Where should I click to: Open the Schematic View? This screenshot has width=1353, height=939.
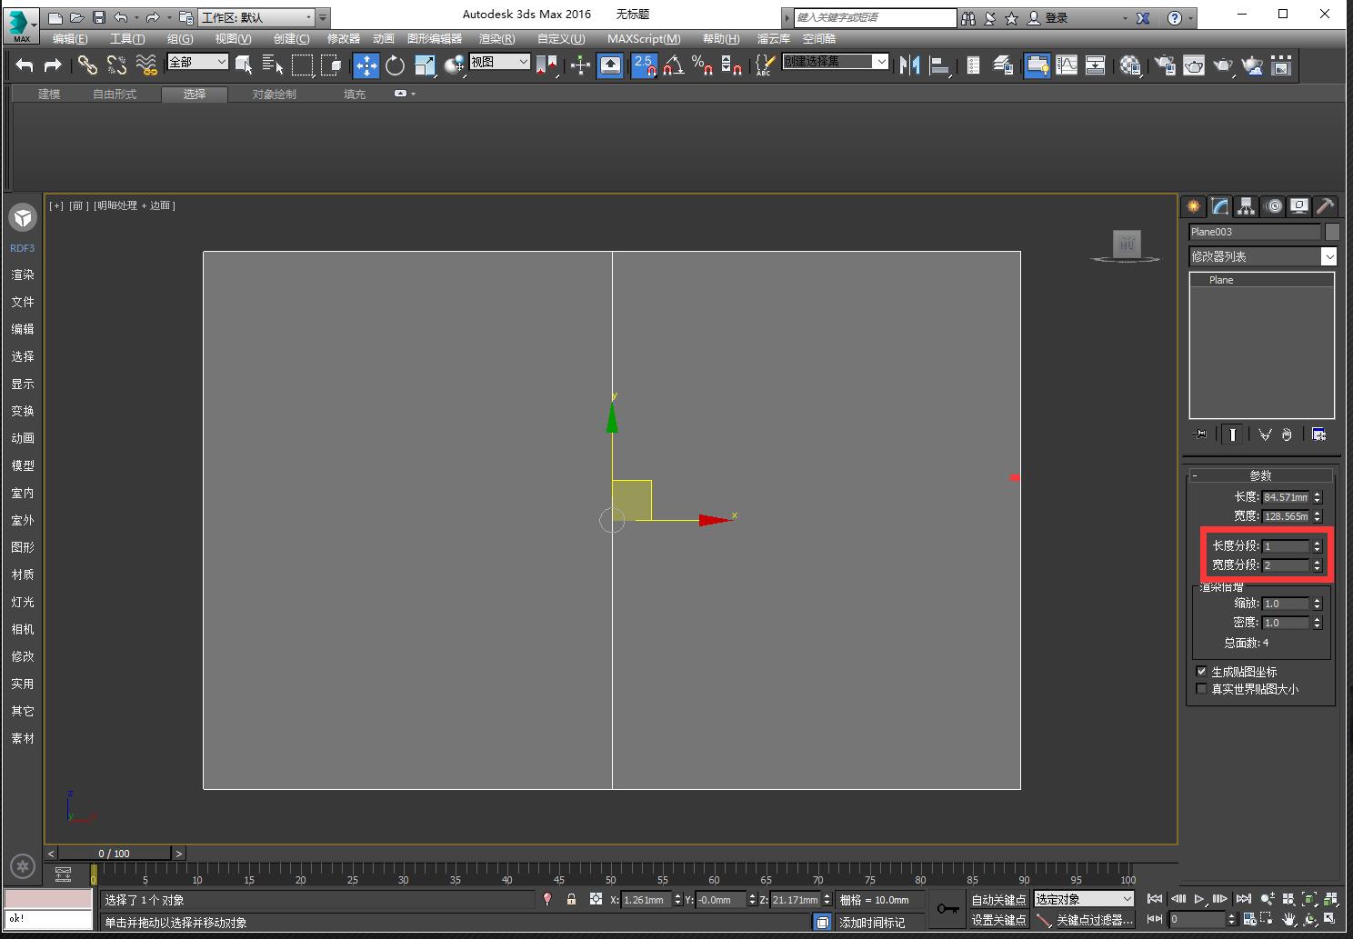tap(1096, 65)
